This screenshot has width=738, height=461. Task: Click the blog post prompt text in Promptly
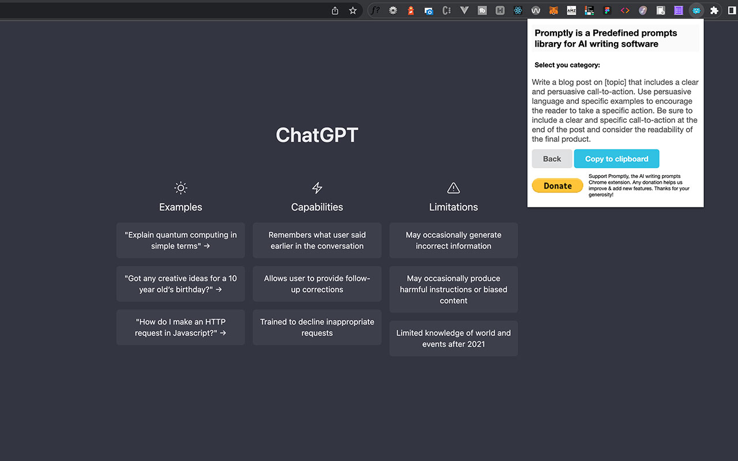pyautogui.click(x=615, y=111)
